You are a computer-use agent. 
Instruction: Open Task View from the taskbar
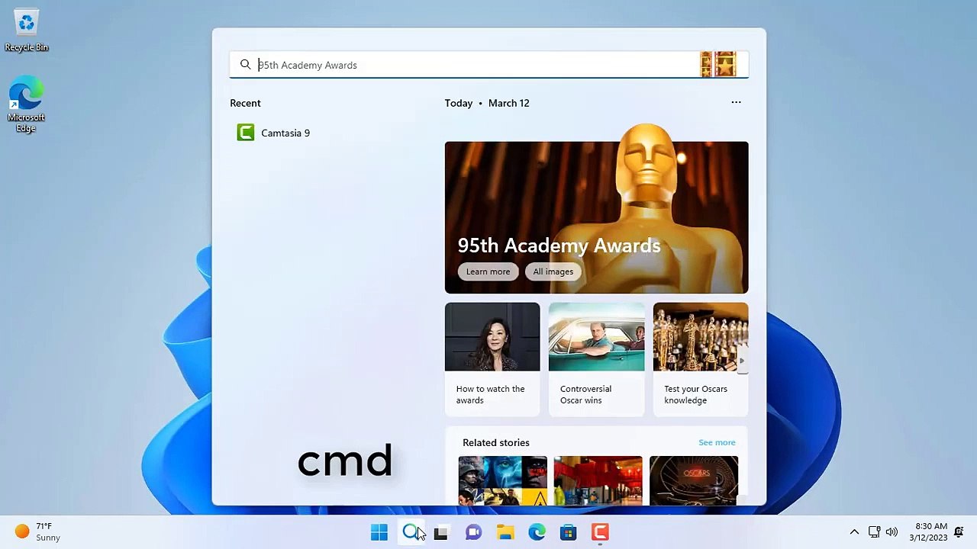click(x=441, y=532)
